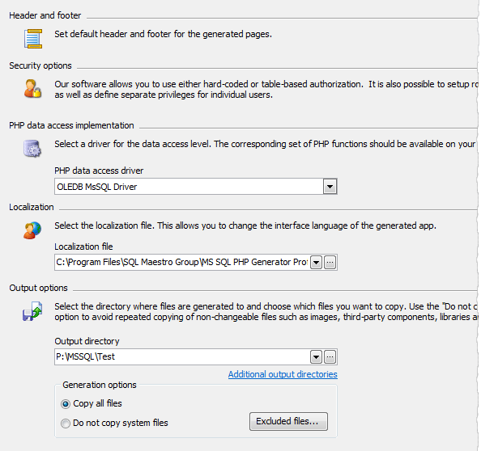Click the PHP data access database gear icon
The image size is (481, 451).
(32, 149)
